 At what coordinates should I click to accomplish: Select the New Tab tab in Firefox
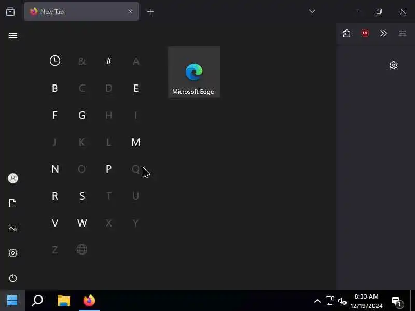[81, 11]
